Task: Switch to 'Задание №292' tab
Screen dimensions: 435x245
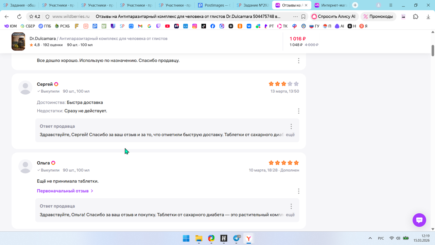Action: click(x=253, y=5)
